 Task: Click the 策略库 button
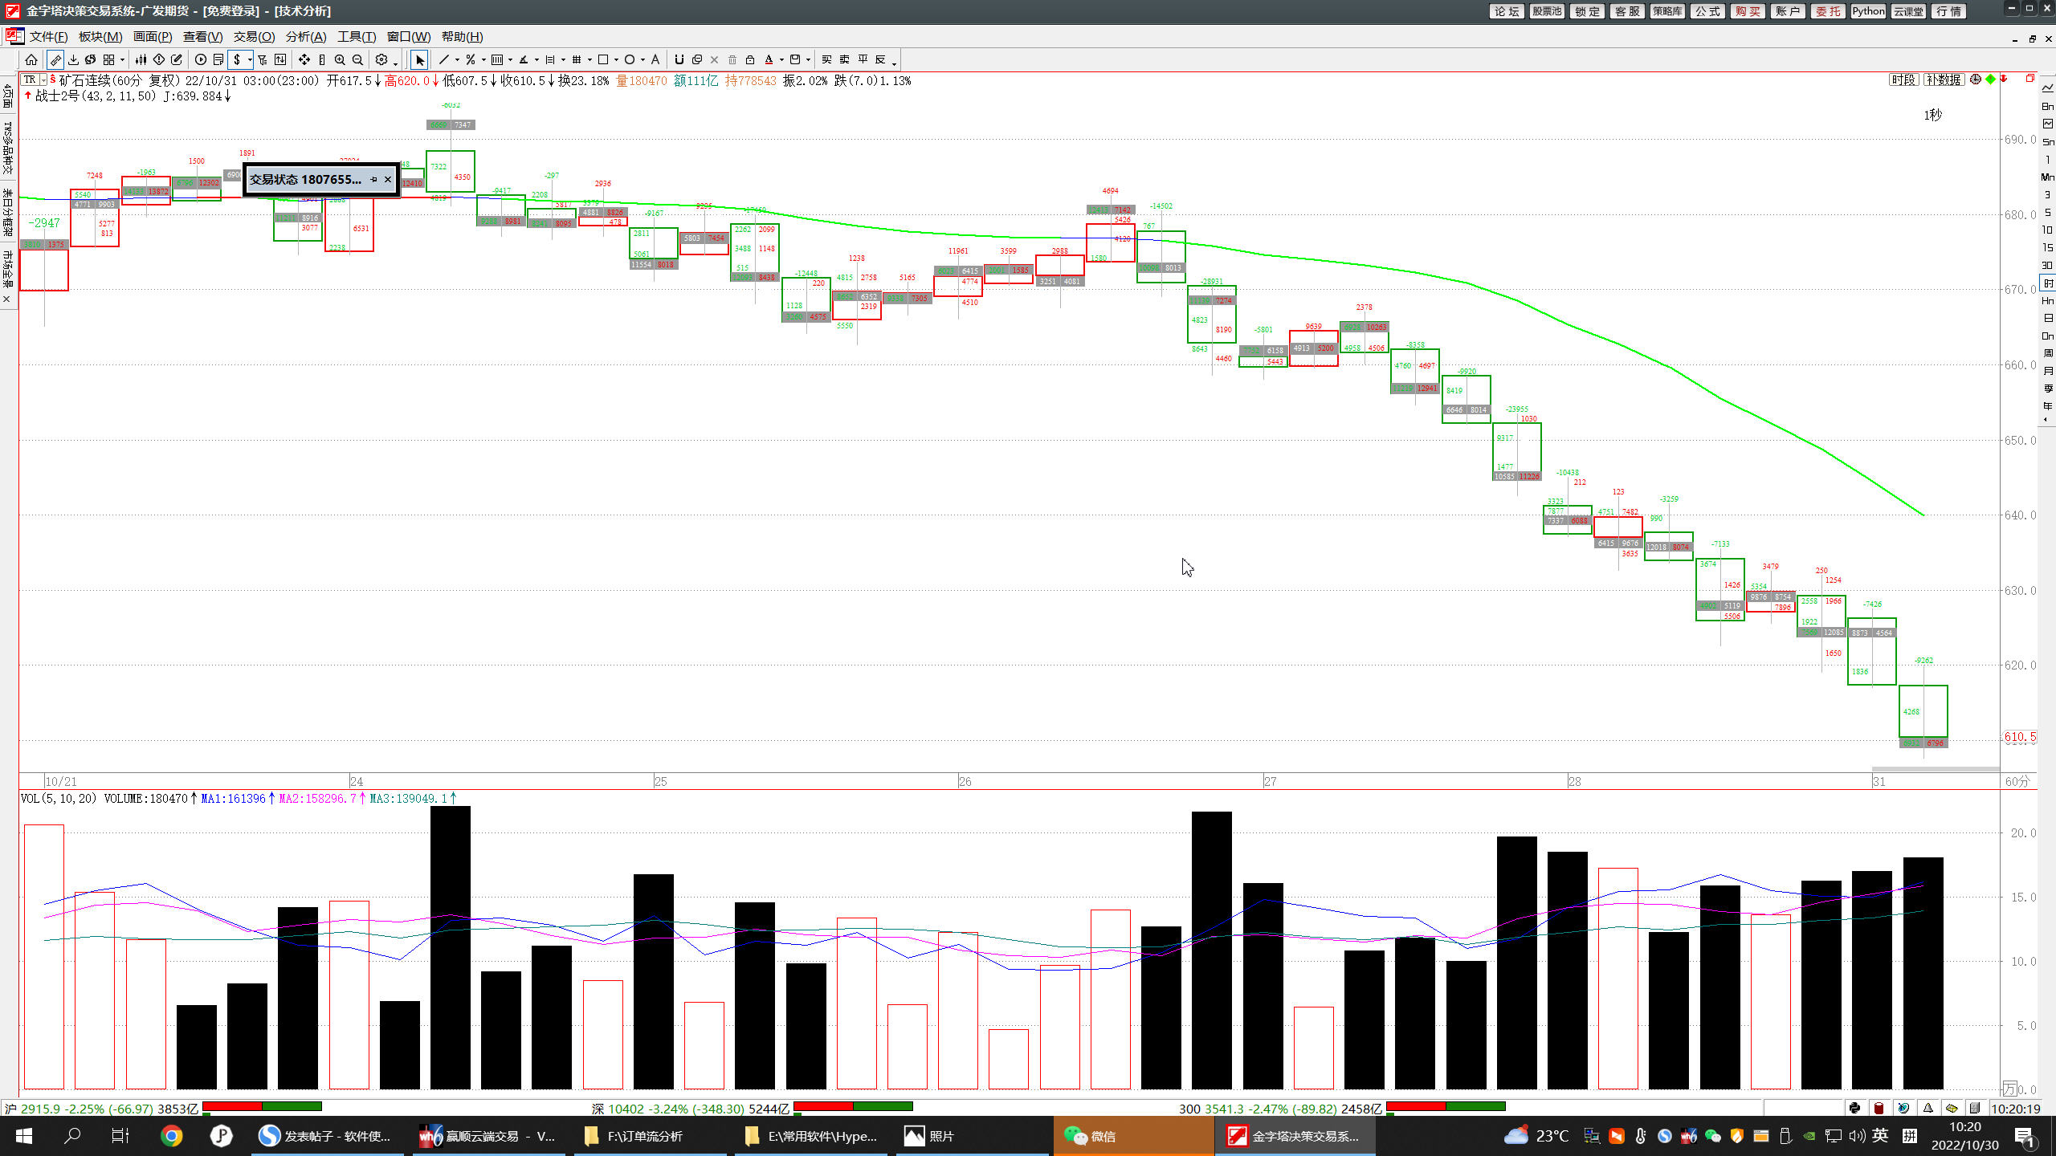tap(1667, 11)
